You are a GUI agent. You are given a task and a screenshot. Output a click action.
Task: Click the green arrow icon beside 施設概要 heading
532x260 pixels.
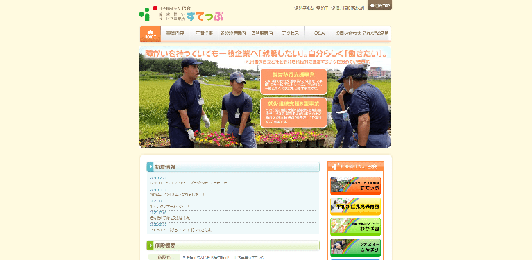tap(151, 245)
